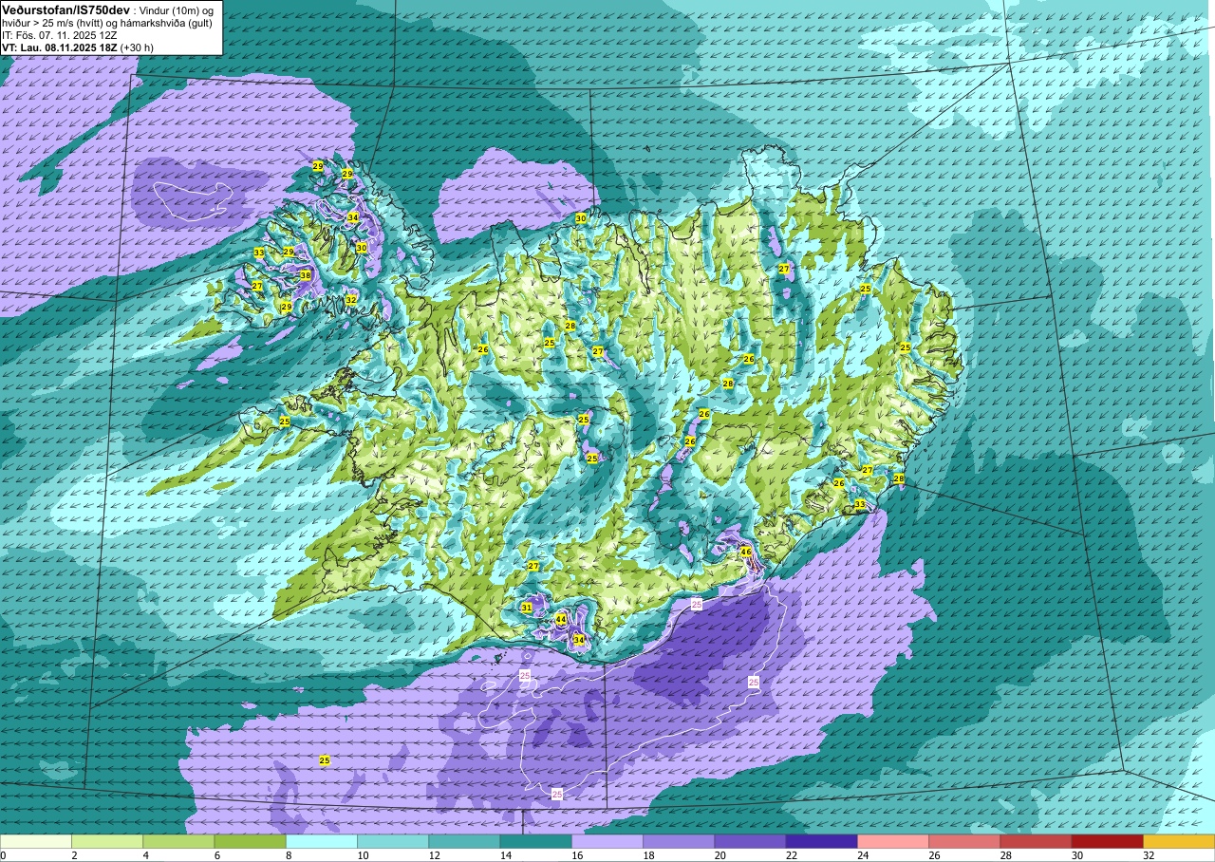Image resolution: width=1215 pixels, height=862 pixels.
Task: Click the legend tick label 14
Action: point(505,855)
